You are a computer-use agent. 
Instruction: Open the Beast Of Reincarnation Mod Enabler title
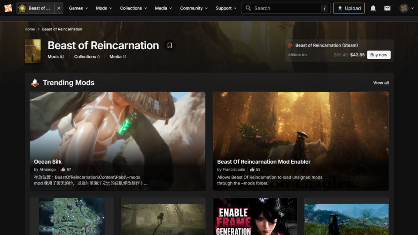coord(264,162)
